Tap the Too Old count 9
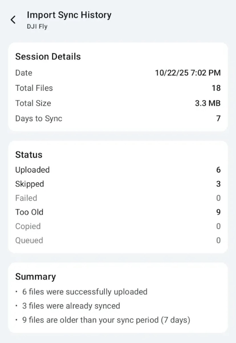236x343 pixels. (x=218, y=212)
